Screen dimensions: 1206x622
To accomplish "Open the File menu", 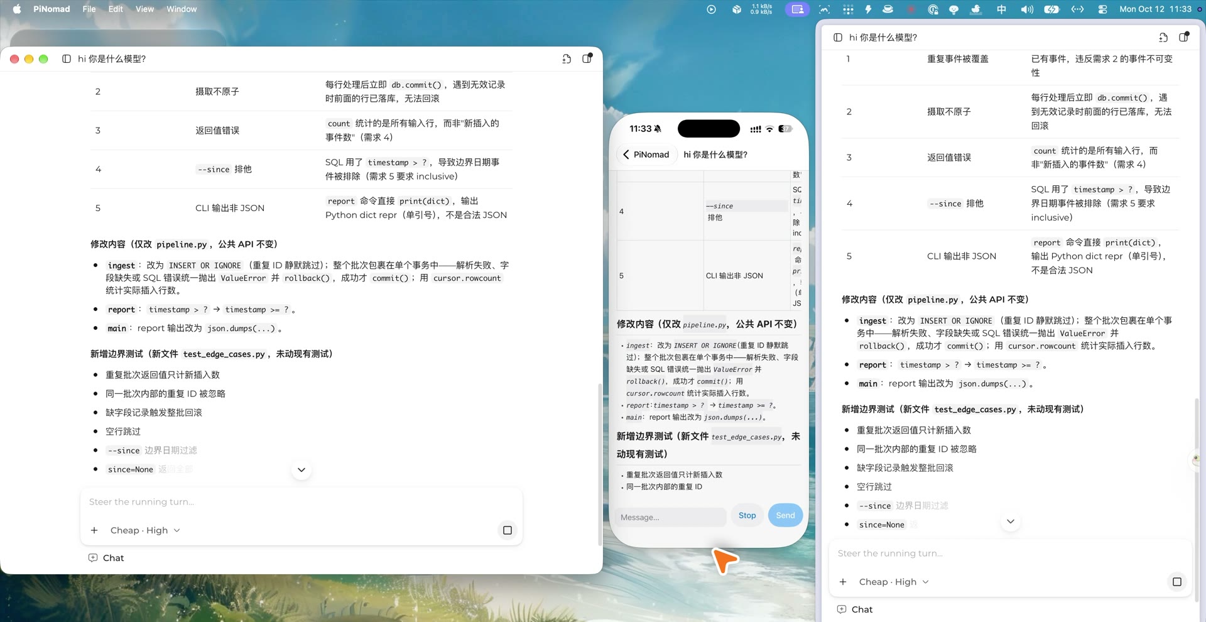I will (89, 9).
